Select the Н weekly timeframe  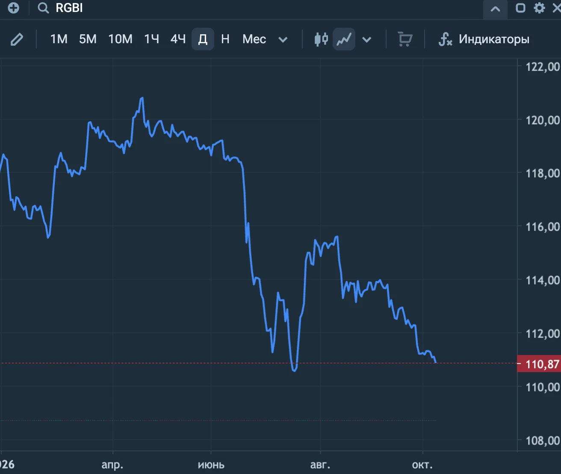225,39
